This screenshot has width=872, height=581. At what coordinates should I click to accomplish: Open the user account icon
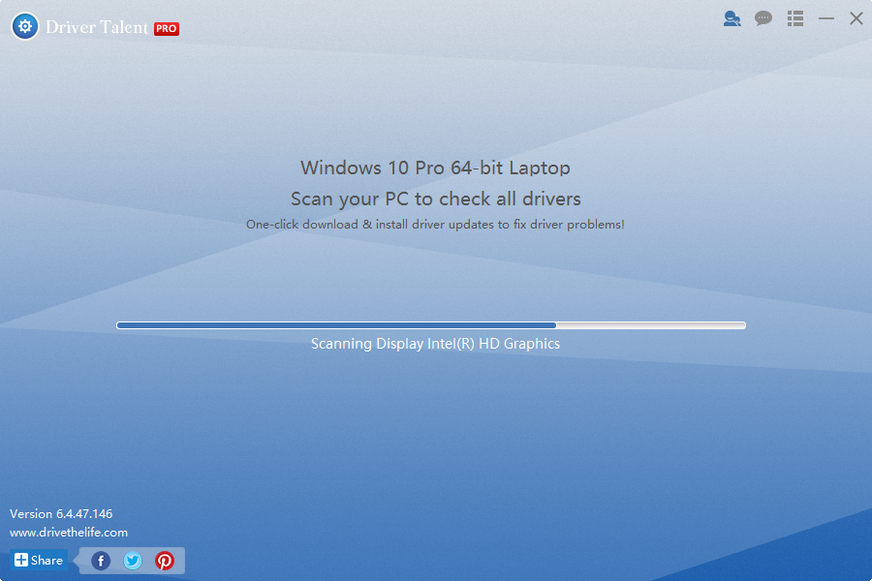pos(732,19)
